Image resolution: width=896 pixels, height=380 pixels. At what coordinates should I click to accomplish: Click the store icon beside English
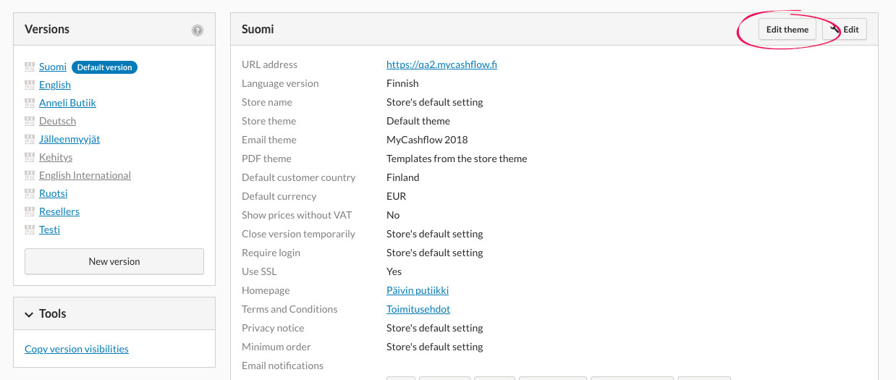coord(30,85)
